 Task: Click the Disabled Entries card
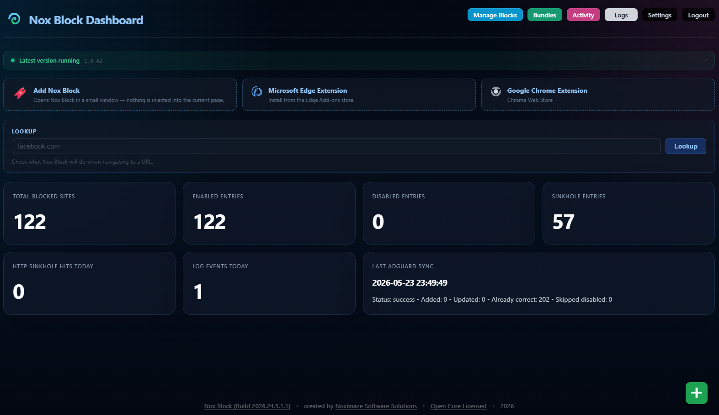tap(449, 213)
